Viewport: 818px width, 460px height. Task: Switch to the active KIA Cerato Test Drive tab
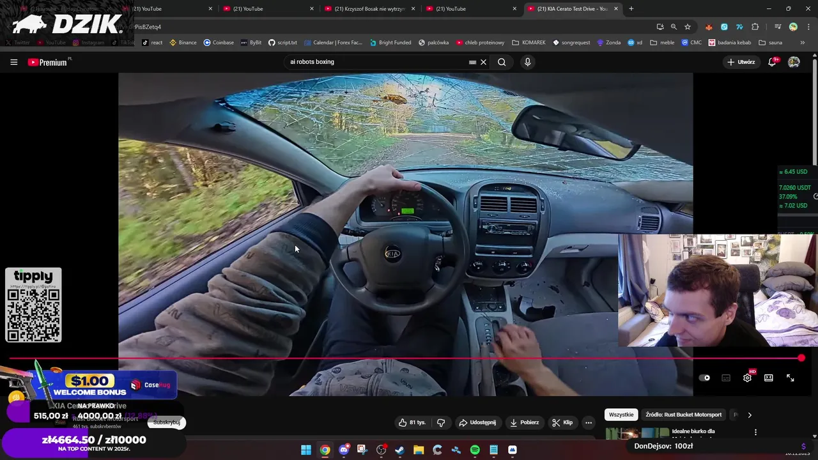coord(571,9)
